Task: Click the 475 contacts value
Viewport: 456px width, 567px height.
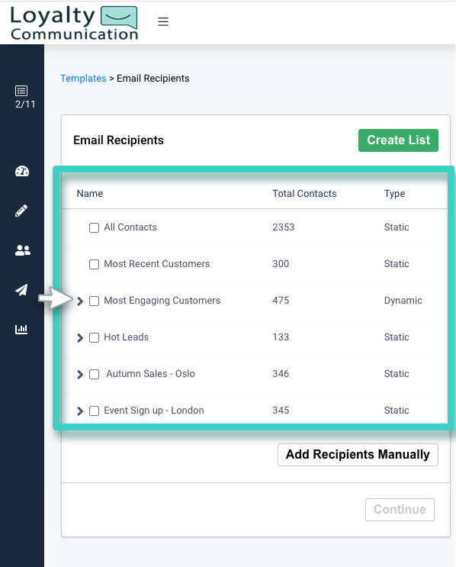Action: [x=281, y=301]
